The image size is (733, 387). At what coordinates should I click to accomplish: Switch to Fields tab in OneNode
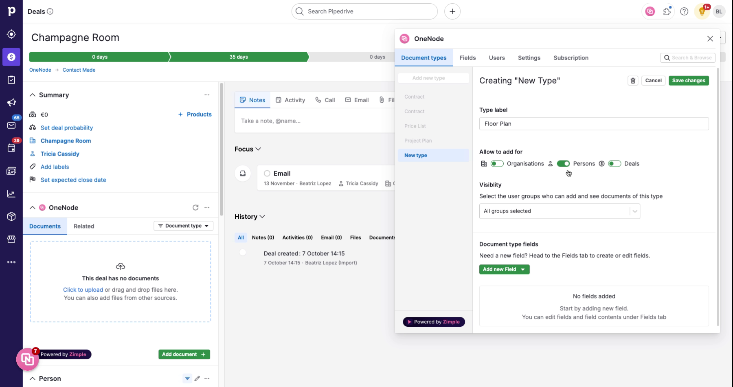(467, 58)
